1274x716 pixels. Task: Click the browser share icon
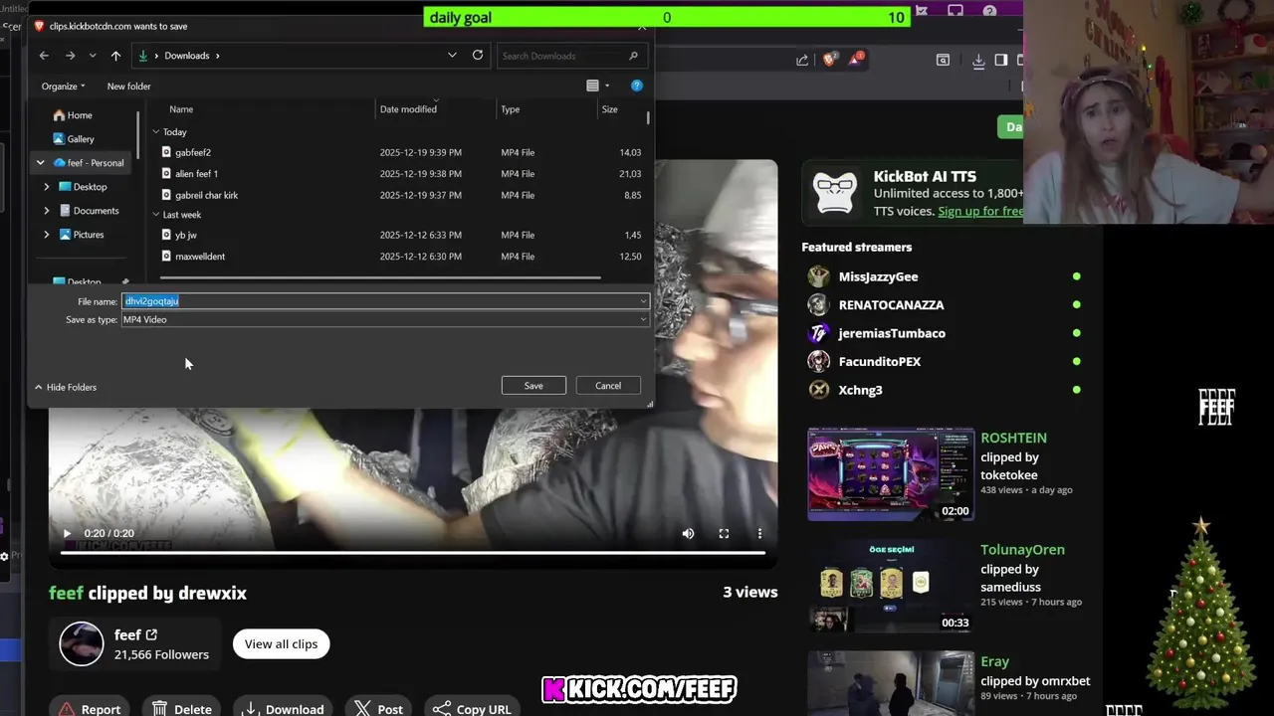click(802, 60)
